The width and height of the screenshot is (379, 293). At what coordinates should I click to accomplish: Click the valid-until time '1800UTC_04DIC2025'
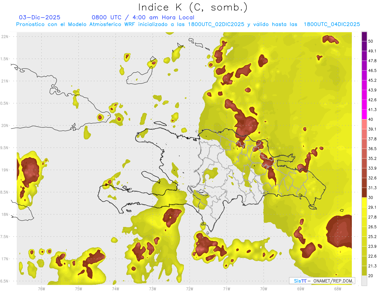(332, 24)
